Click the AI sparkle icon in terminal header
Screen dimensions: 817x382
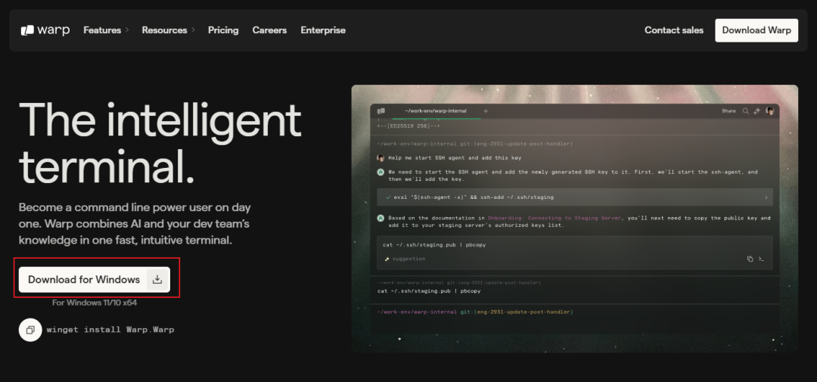(x=757, y=111)
